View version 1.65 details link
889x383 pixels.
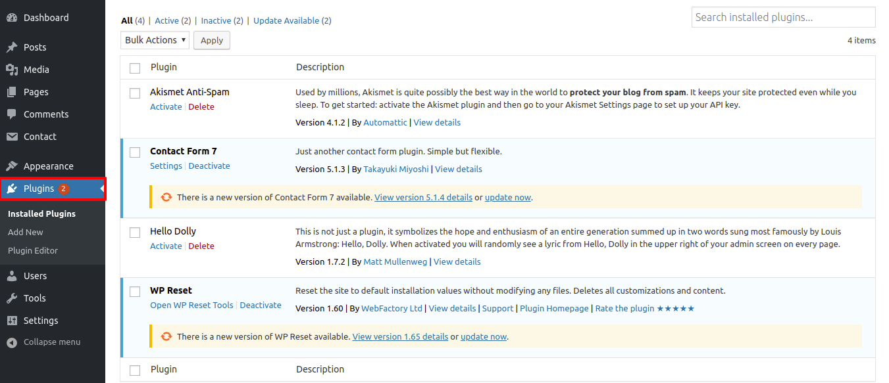[400, 336]
